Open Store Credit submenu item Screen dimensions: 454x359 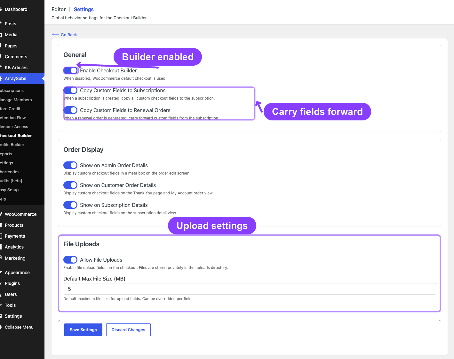[x=22, y=109]
